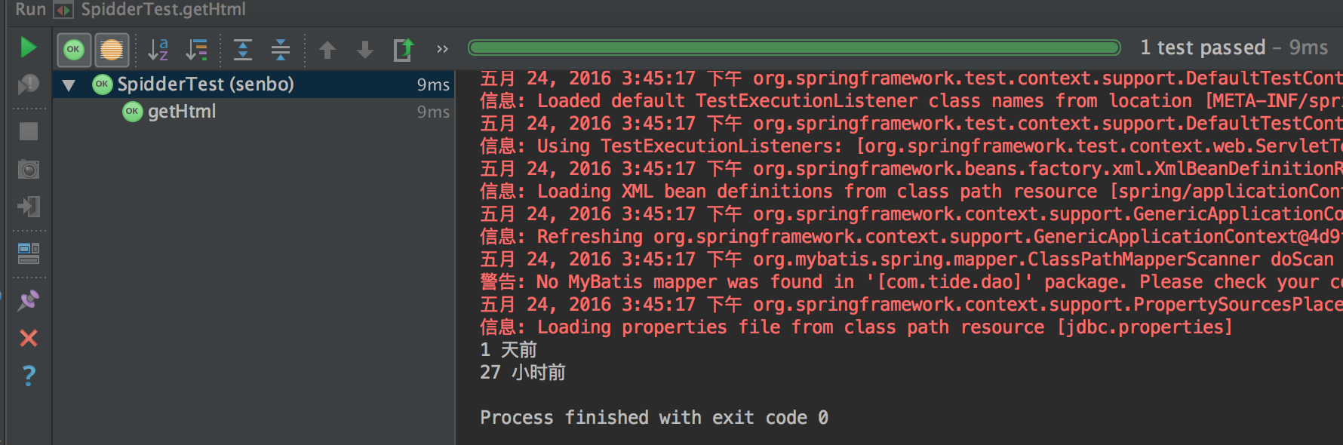Expand all test tree nodes
The height and width of the screenshot is (445, 1343).
click(243, 50)
